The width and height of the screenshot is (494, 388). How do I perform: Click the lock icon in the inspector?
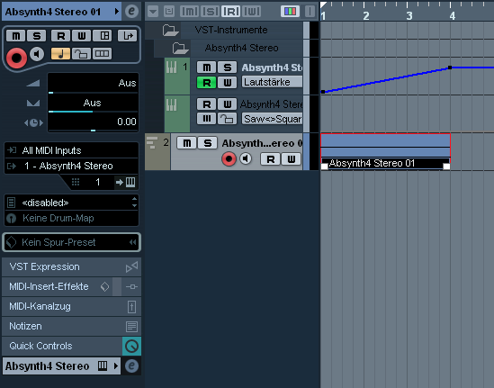pyautogui.click(x=81, y=54)
